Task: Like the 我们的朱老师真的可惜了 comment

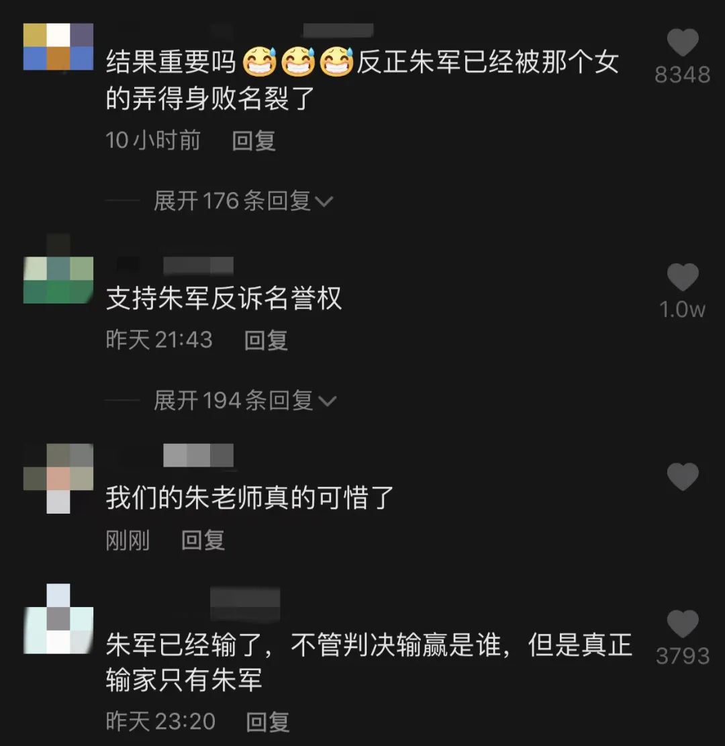Action: coord(683,476)
